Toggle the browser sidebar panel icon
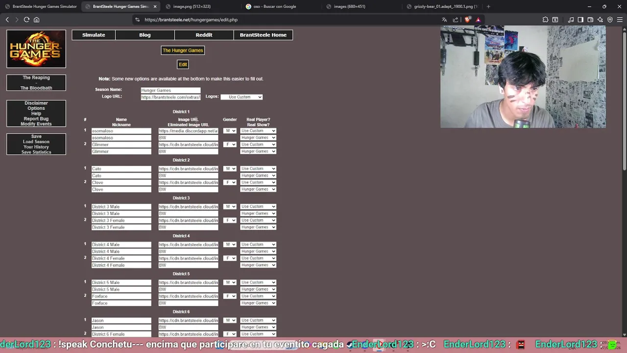The height and width of the screenshot is (353, 627). (x=580, y=20)
